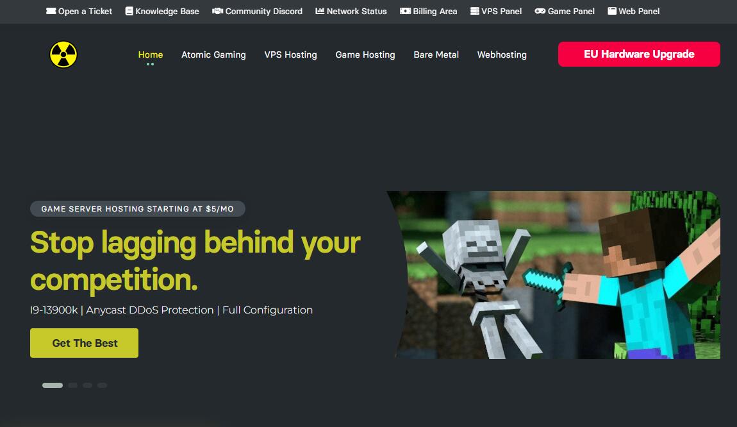The width and height of the screenshot is (737, 427).
Task: Switch to the fourth carousel slide dot
Action: (102, 385)
